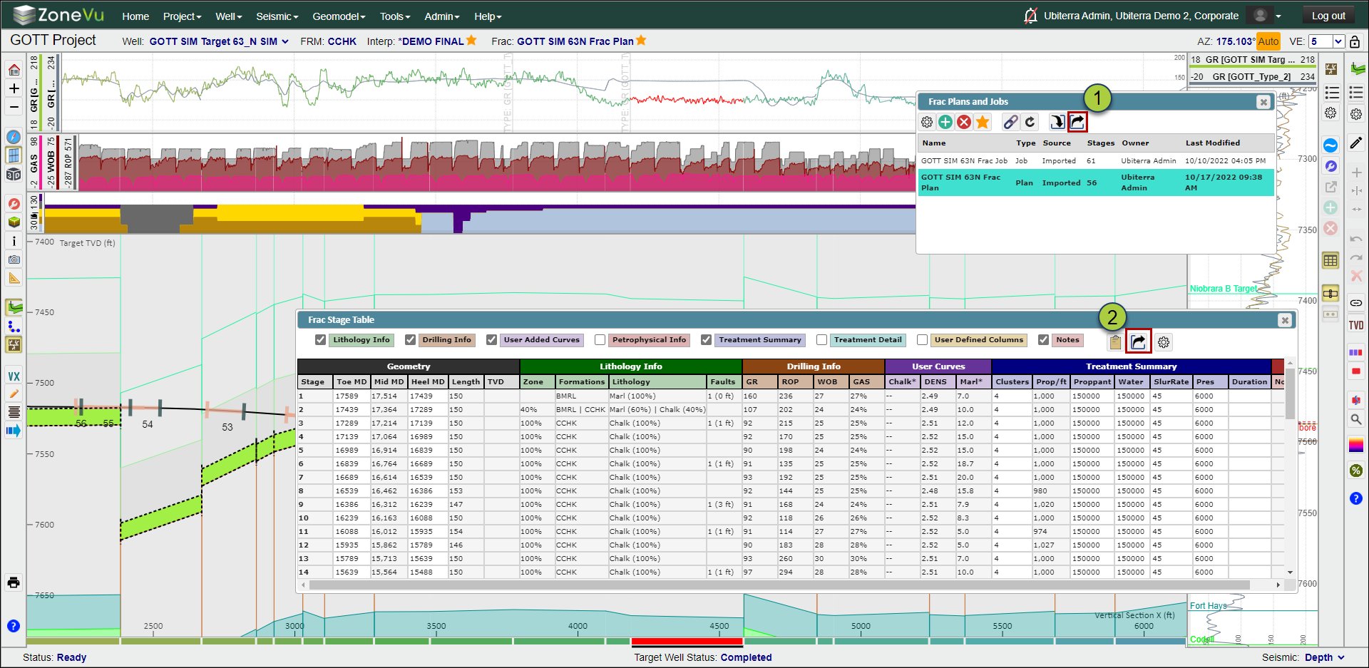
Task: Click the import arrow icon in Frac Plans panel
Action: [x=1057, y=122]
